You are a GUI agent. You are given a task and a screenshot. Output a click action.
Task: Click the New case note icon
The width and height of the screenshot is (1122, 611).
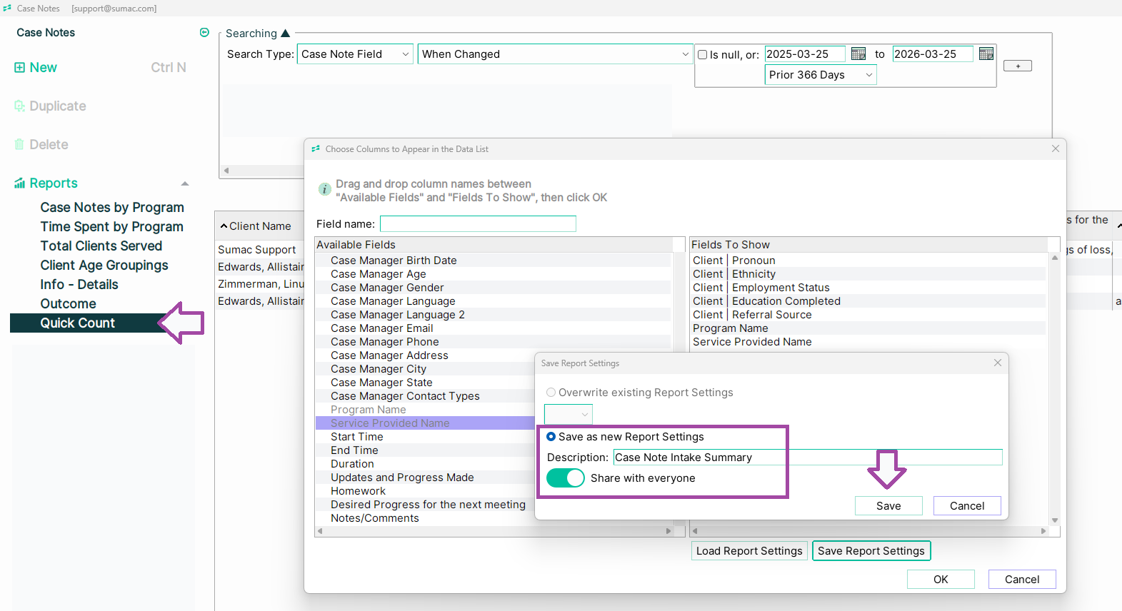(19, 68)
